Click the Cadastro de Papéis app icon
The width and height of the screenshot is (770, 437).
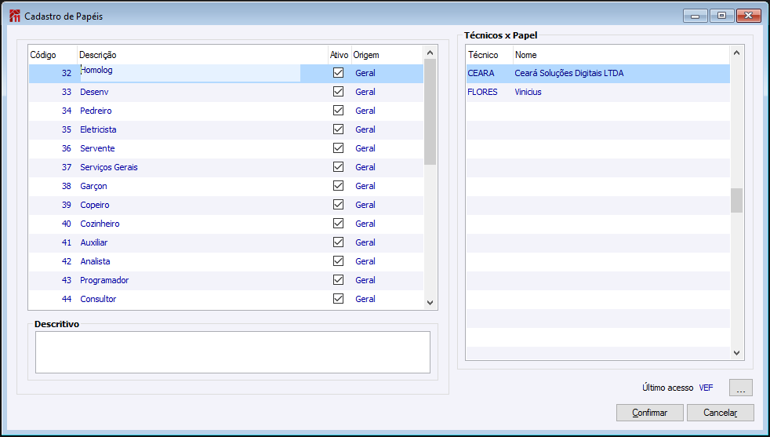point(15,16)
